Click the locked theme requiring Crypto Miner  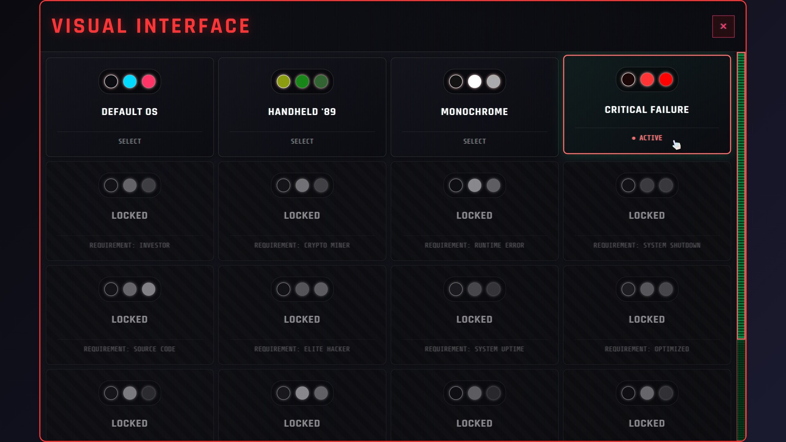pyautogui.click(x=302, y=211)
